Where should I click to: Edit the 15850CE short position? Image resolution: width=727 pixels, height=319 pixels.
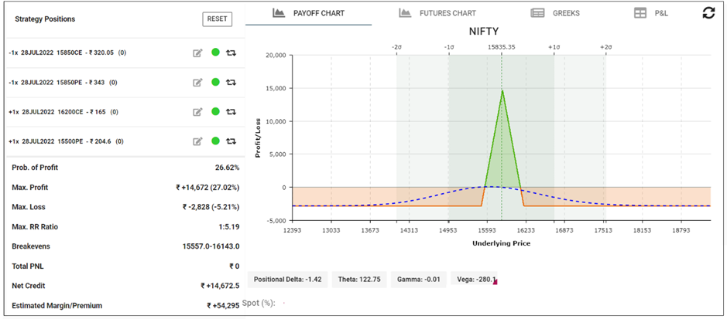click(x=197, y=53)
